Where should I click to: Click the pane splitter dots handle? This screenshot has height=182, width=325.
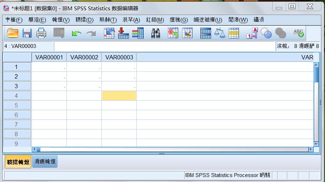[162, 154]
